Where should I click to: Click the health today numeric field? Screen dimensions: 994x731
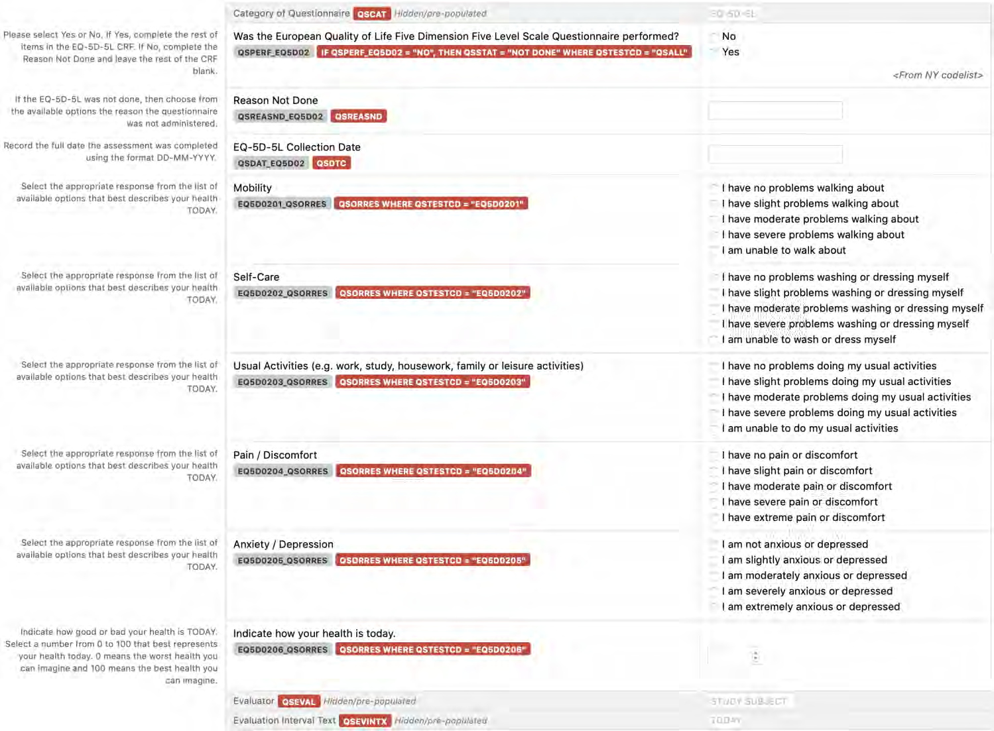click(x=734, y=655)
